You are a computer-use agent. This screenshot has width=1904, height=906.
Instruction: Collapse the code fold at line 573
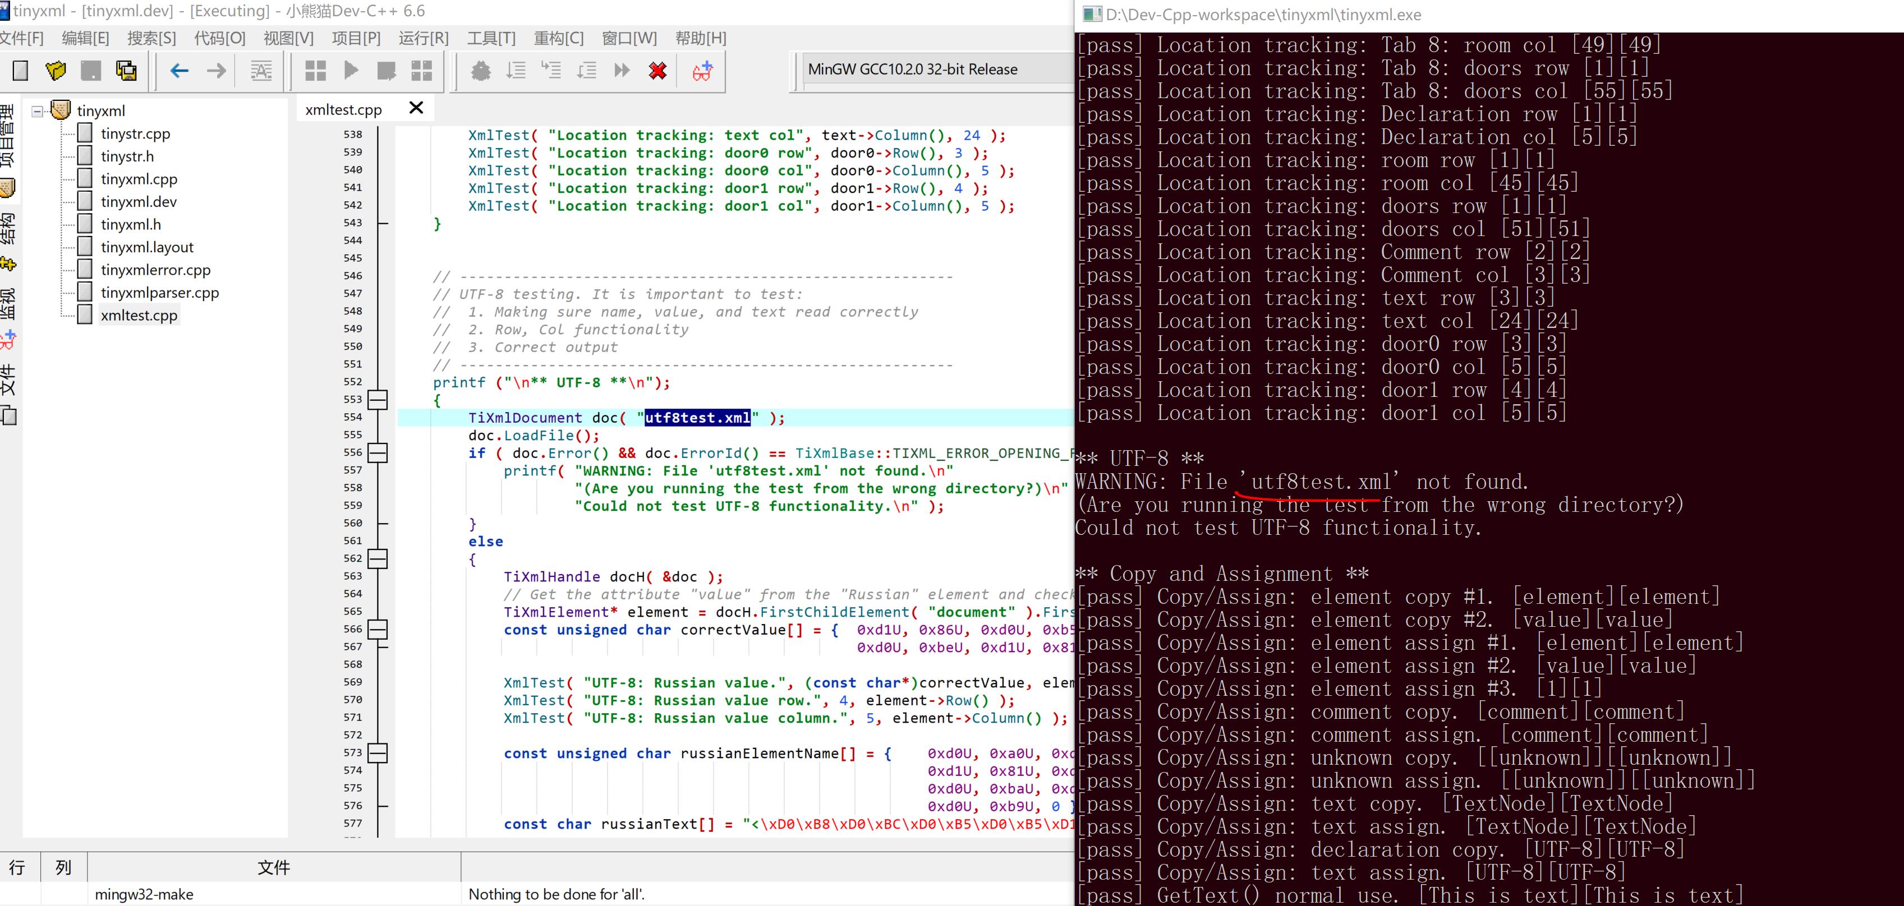click(x=378, y=753)
